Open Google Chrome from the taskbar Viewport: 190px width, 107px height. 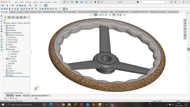pyautogui.click(x=63, y=104)
